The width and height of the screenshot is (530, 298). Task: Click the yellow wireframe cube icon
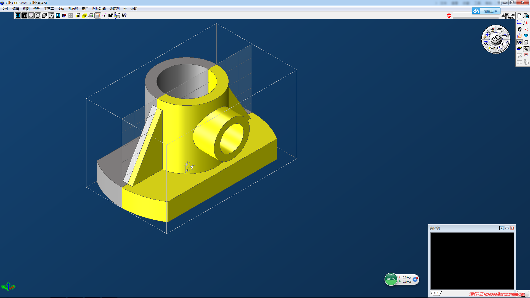[x=84, y=15]
